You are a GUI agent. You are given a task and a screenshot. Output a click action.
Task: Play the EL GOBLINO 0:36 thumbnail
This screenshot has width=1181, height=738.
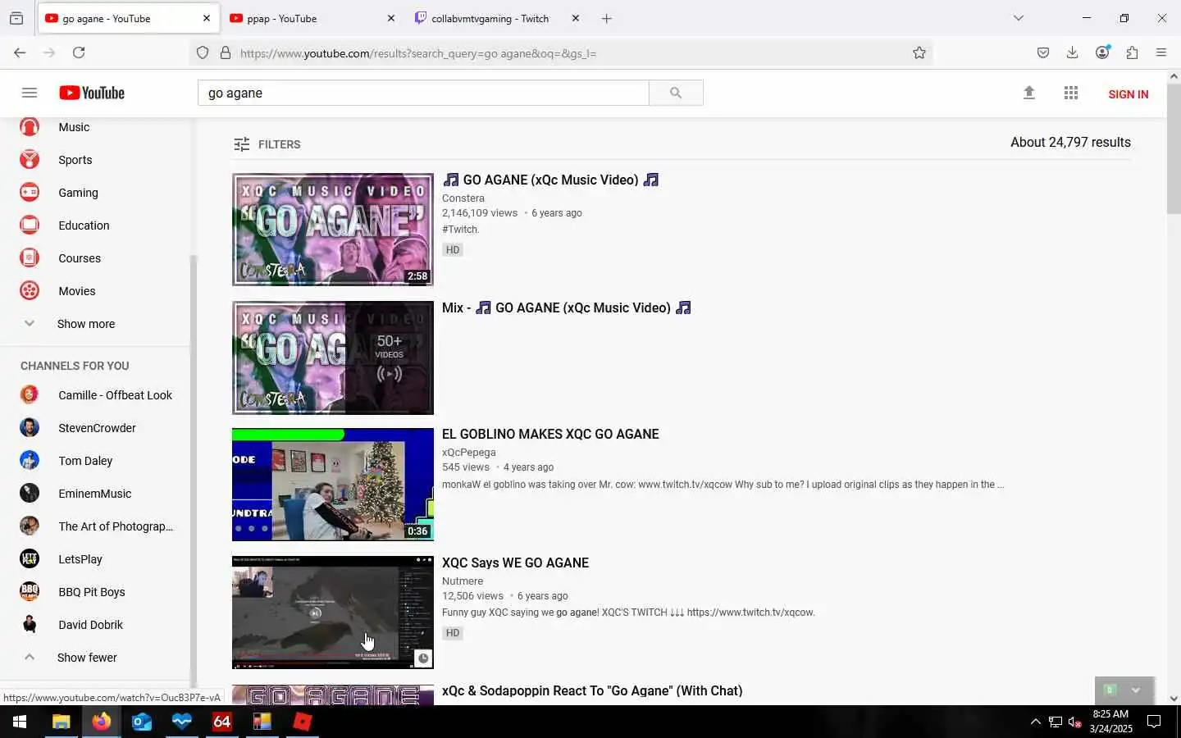333,485
